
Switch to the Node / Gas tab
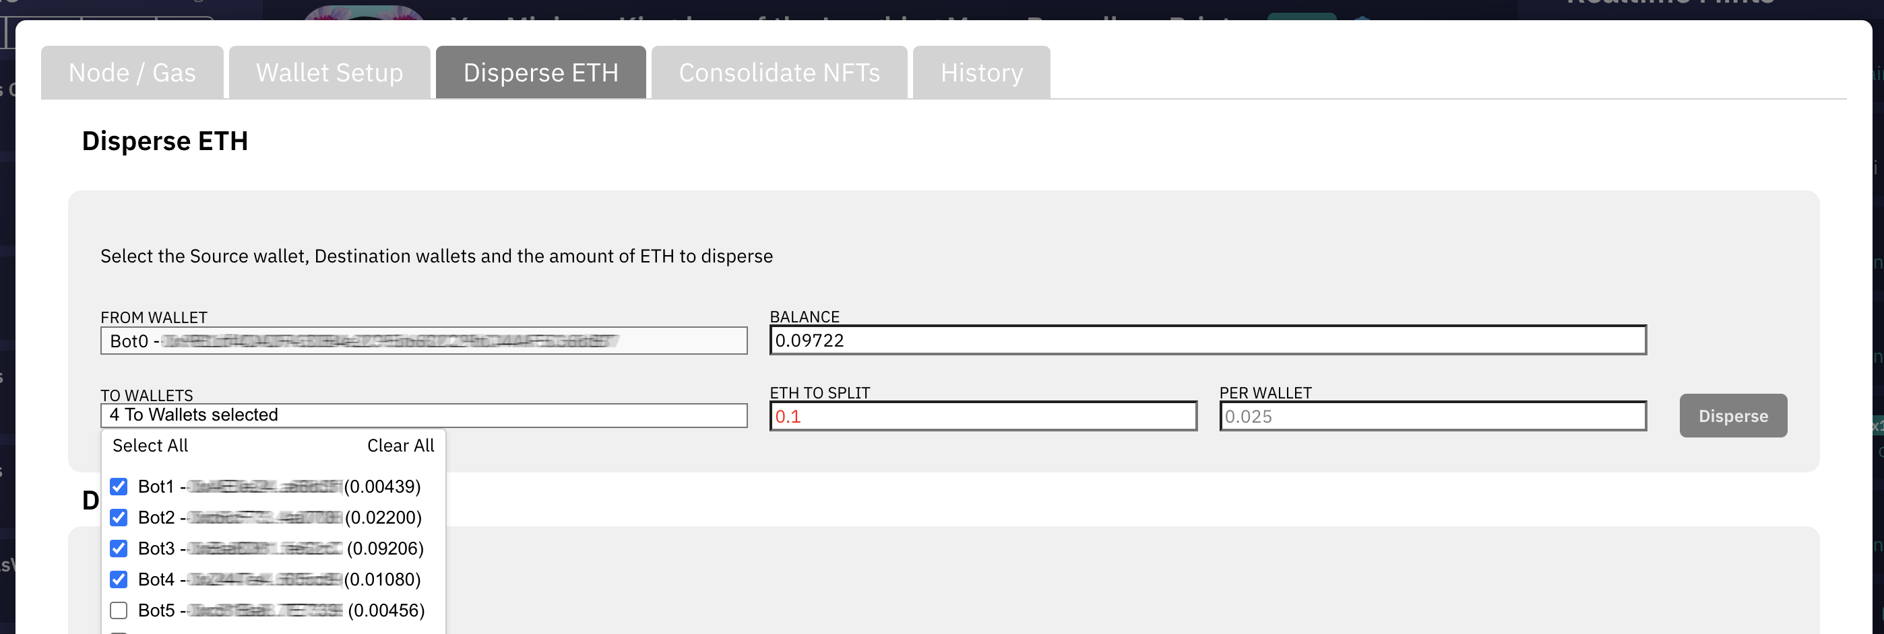click(x=131, y=73)
